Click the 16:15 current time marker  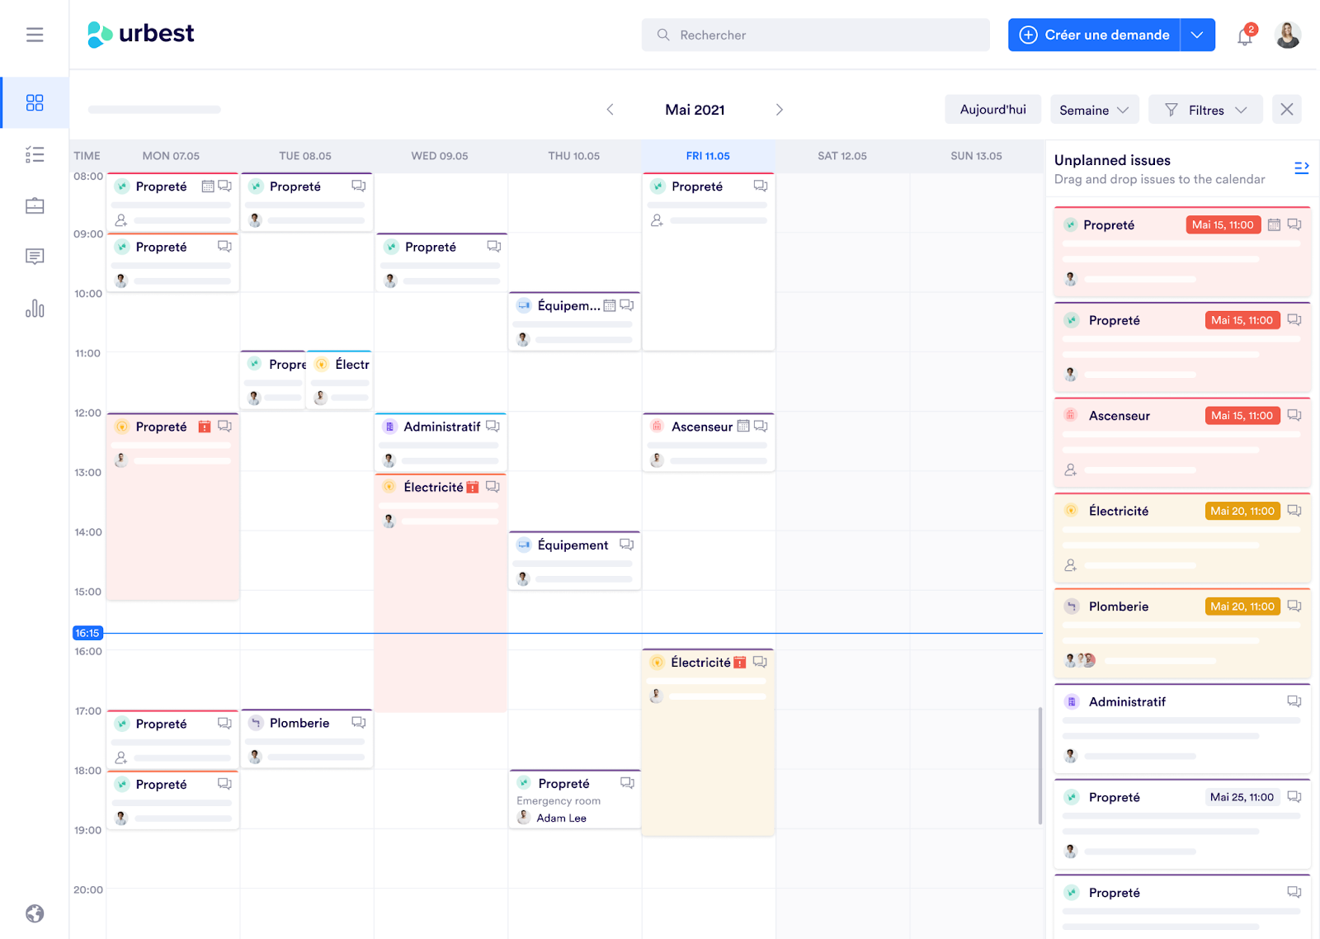pos(87,633)
